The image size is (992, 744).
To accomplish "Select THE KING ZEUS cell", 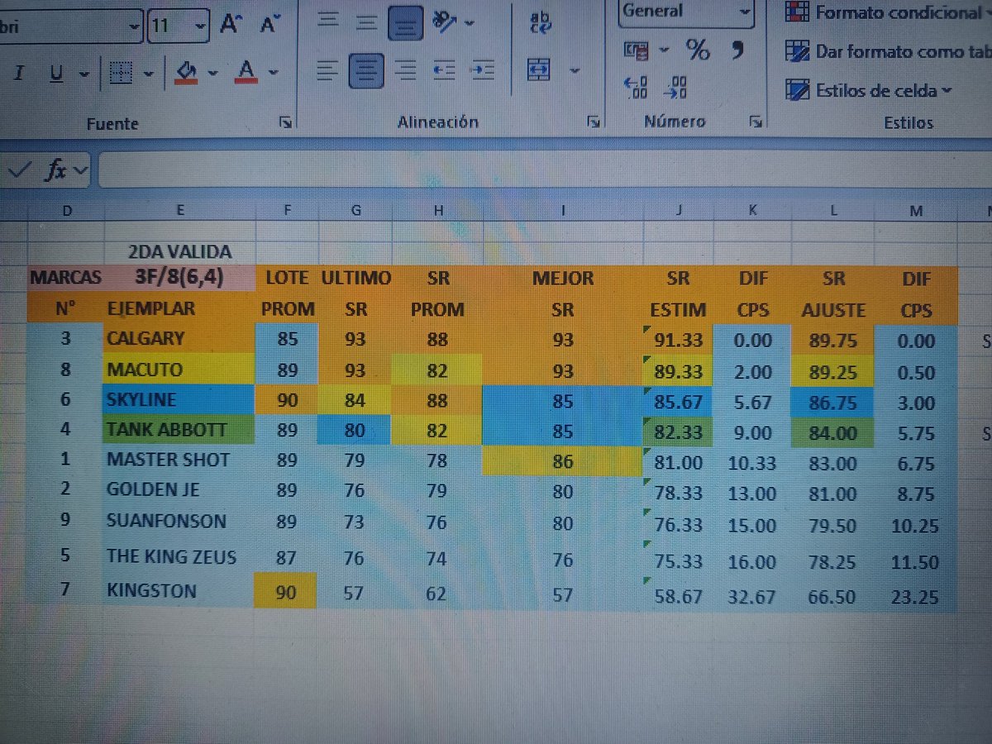I will point(180,556).
